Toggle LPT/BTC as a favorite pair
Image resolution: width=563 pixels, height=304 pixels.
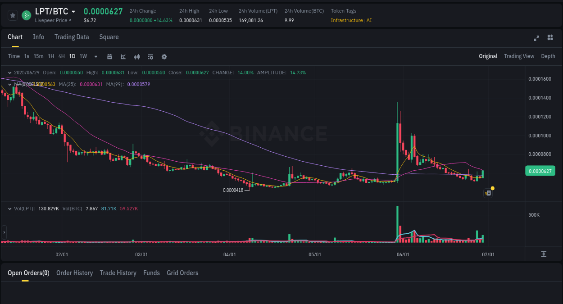coord(12,15)
